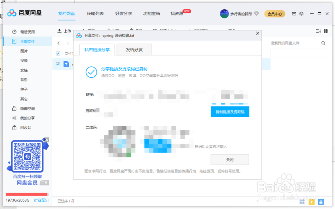
Task: Click the text file type icon
Action: tap(66, 64)
